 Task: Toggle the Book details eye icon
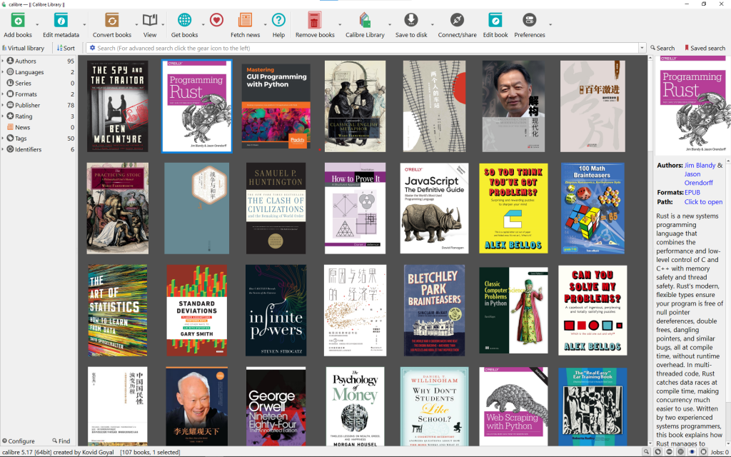click(x=691, y=452)
